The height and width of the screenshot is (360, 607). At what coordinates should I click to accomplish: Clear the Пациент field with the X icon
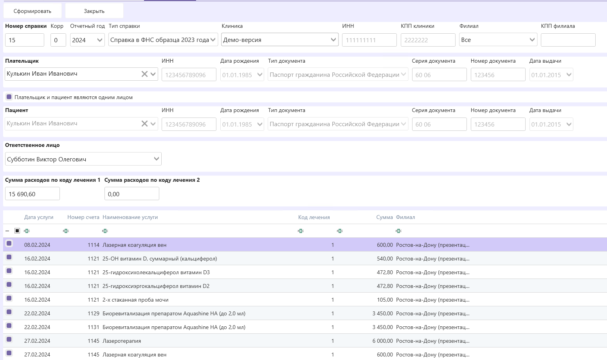pos(144,123)
